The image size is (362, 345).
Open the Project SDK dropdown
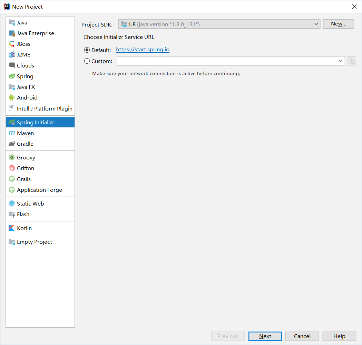(219, 24)
